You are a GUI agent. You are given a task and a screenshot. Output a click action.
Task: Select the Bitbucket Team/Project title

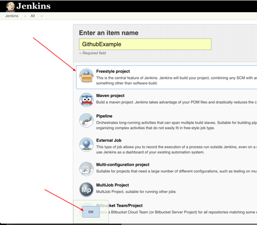point(119,206)
